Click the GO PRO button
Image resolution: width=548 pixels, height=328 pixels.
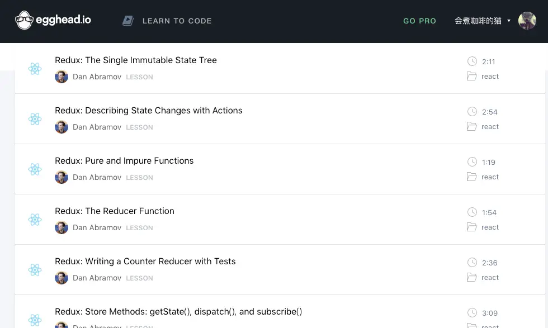420,21
